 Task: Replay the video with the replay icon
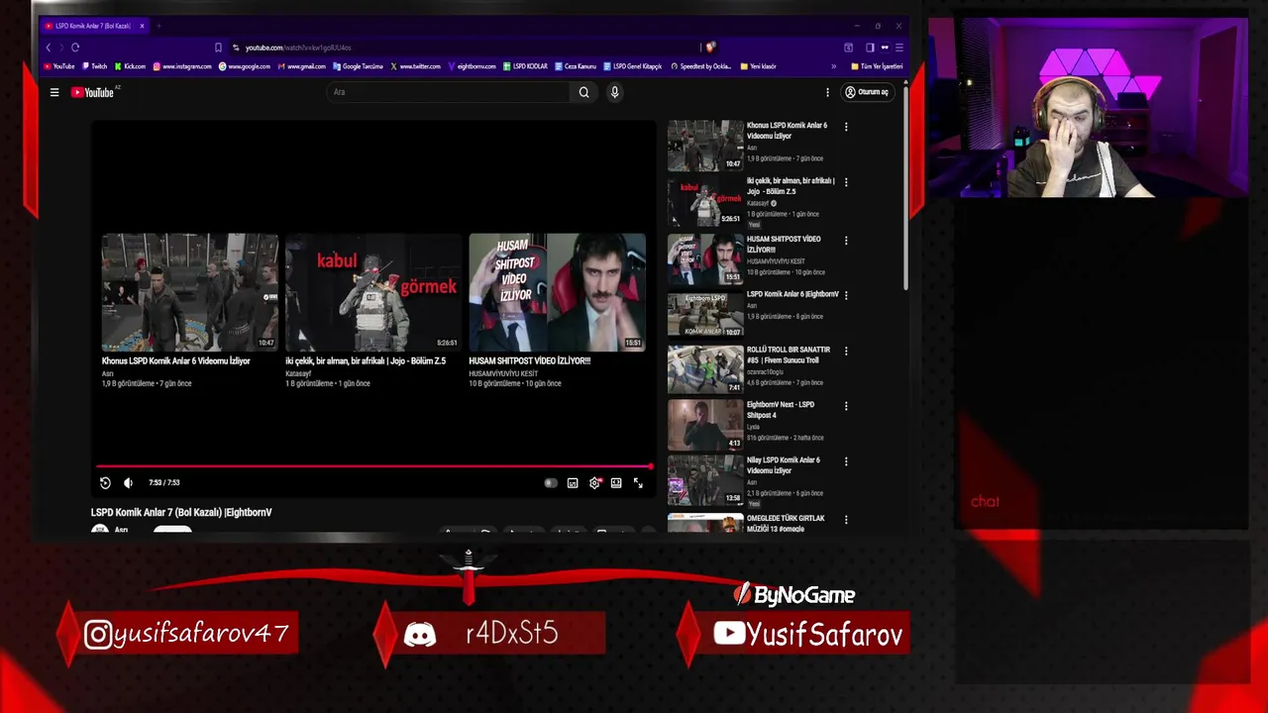coord(105,483)
